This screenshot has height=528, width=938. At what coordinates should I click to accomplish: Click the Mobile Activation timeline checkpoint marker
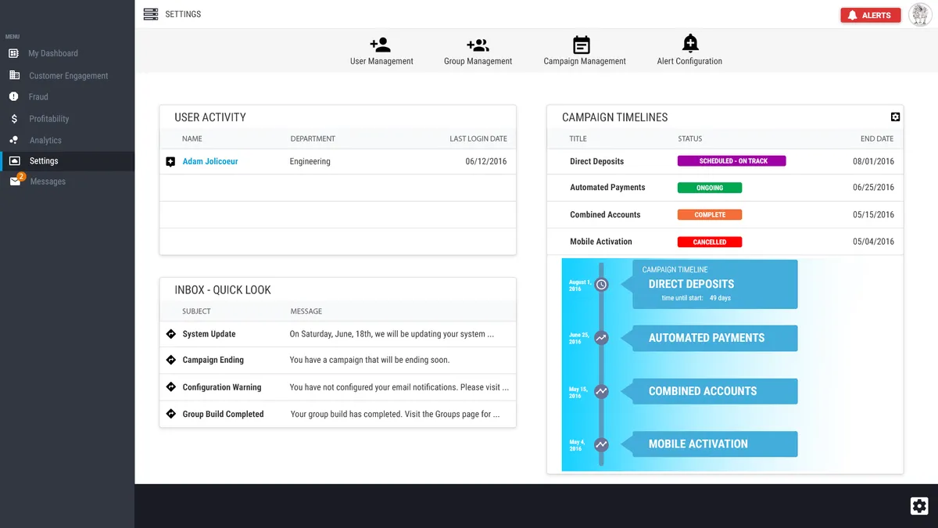pos(601,444)
